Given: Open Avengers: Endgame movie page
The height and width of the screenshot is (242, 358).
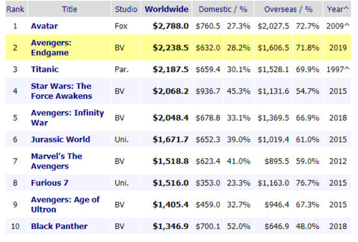Looking at the screenshot, I should 51,47.
